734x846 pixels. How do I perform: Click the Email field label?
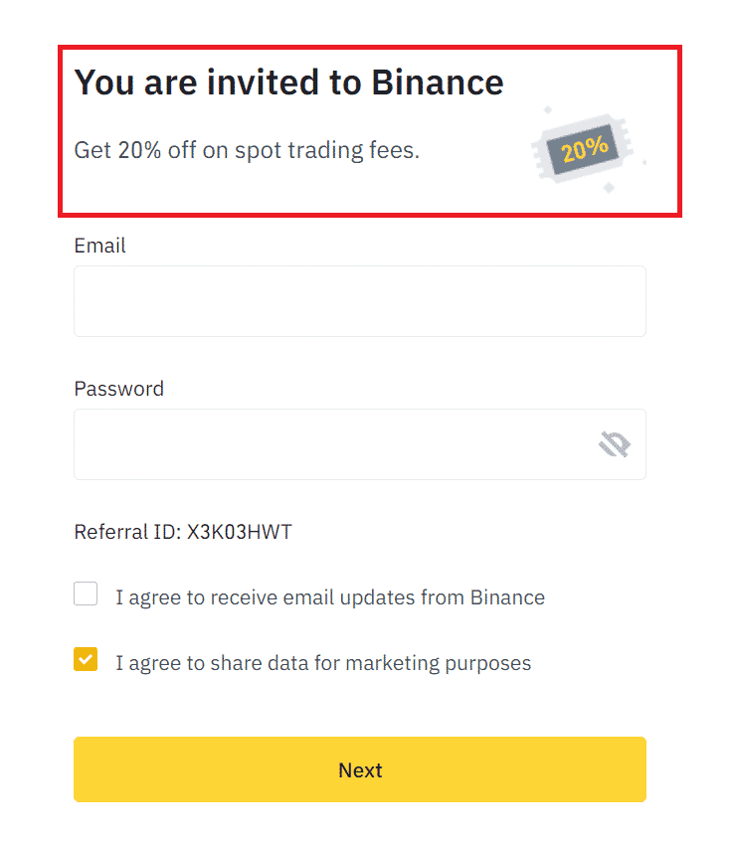coord(99,246)
